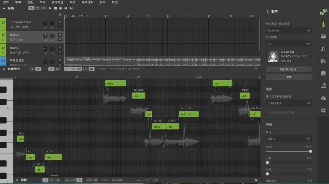Viewport: 329px width, 184px height.
Task: Open the voice version 101 dropdown
Action: pyautogui.click(x=288, y=44)
